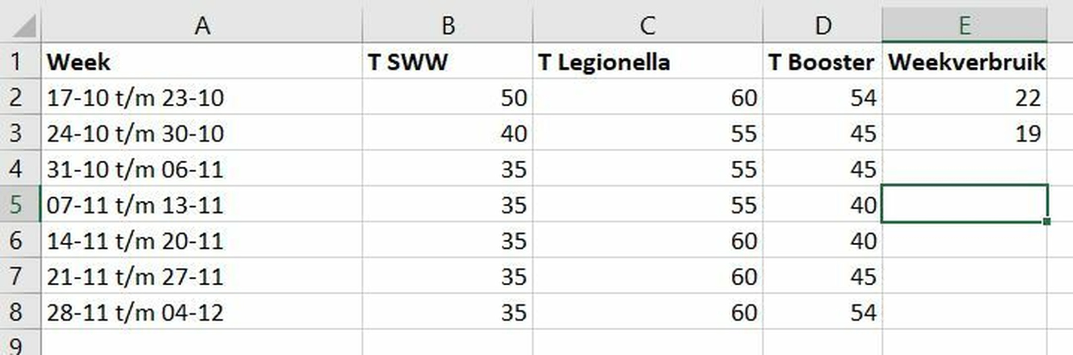
Task: Click the T SWW cell showing 50
Action: pos(447,98)
